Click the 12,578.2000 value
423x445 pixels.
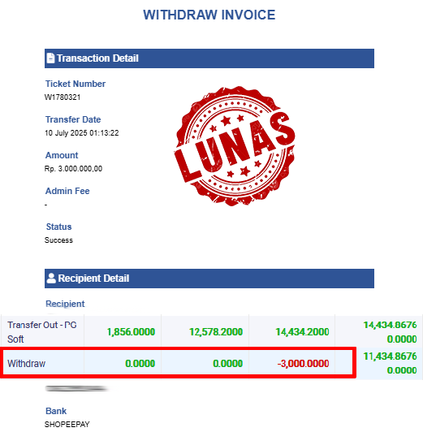216,332
